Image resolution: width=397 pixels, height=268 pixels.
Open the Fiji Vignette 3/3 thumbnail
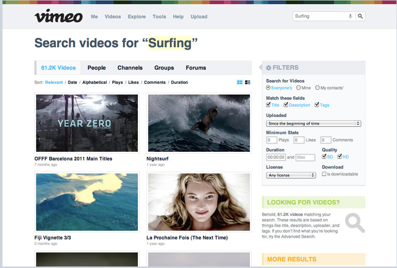pyautogui.click(x=87, y=202)
